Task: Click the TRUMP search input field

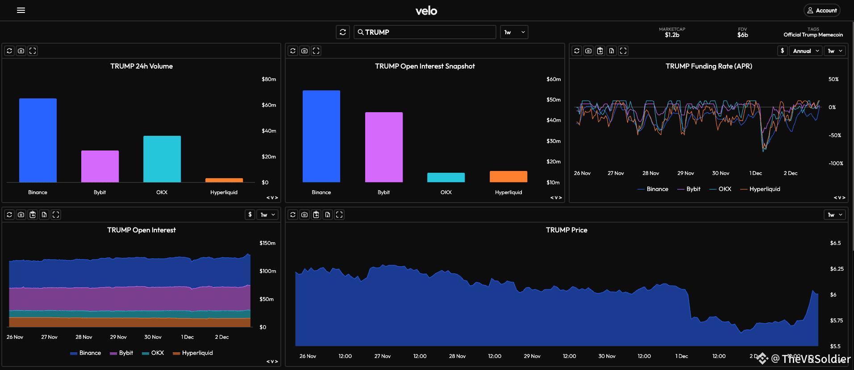Action: [x=425, y=32]
